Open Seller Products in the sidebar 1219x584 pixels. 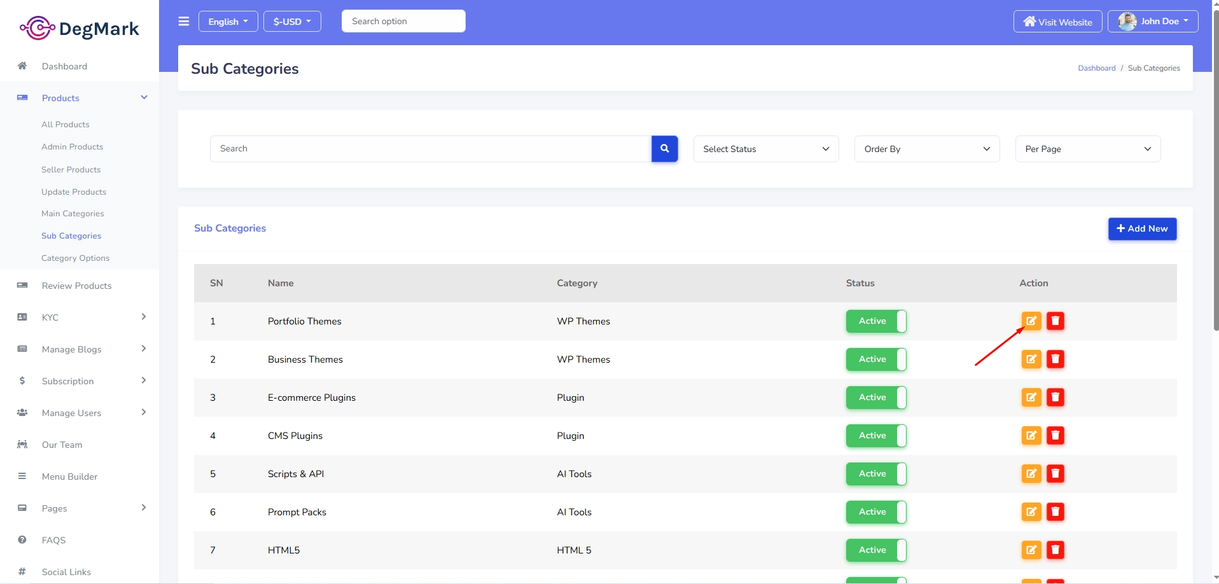pyautogui.click(x=71, y=169)
